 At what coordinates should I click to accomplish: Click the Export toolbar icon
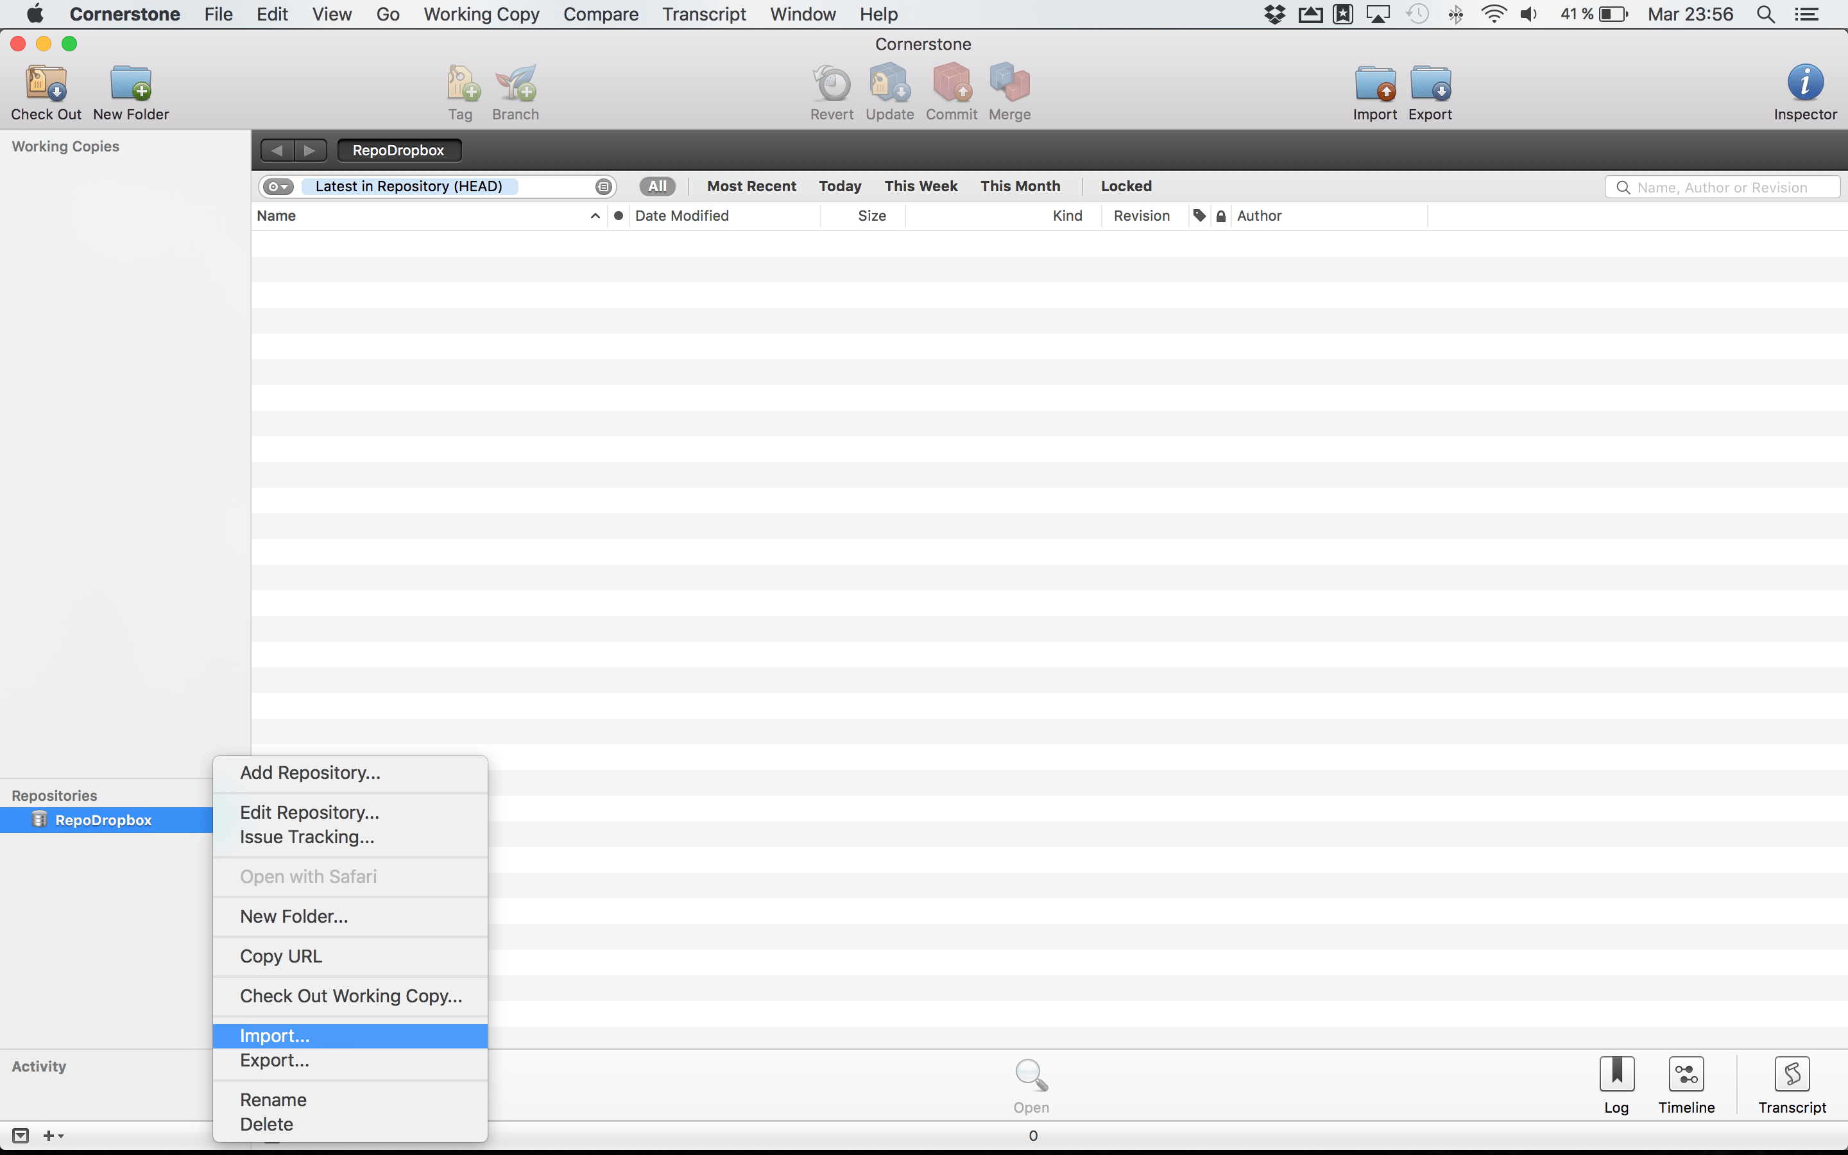[1430, 83]
